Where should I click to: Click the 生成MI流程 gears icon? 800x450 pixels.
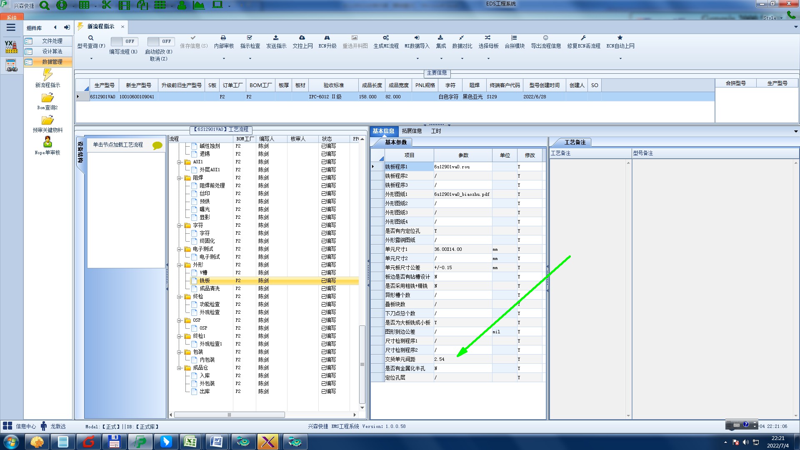[386, 38]
